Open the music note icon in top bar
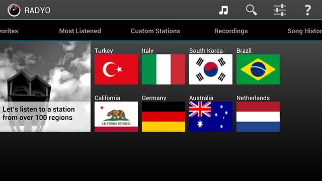This screenshot has height=181, width=322. coord(223,10)
